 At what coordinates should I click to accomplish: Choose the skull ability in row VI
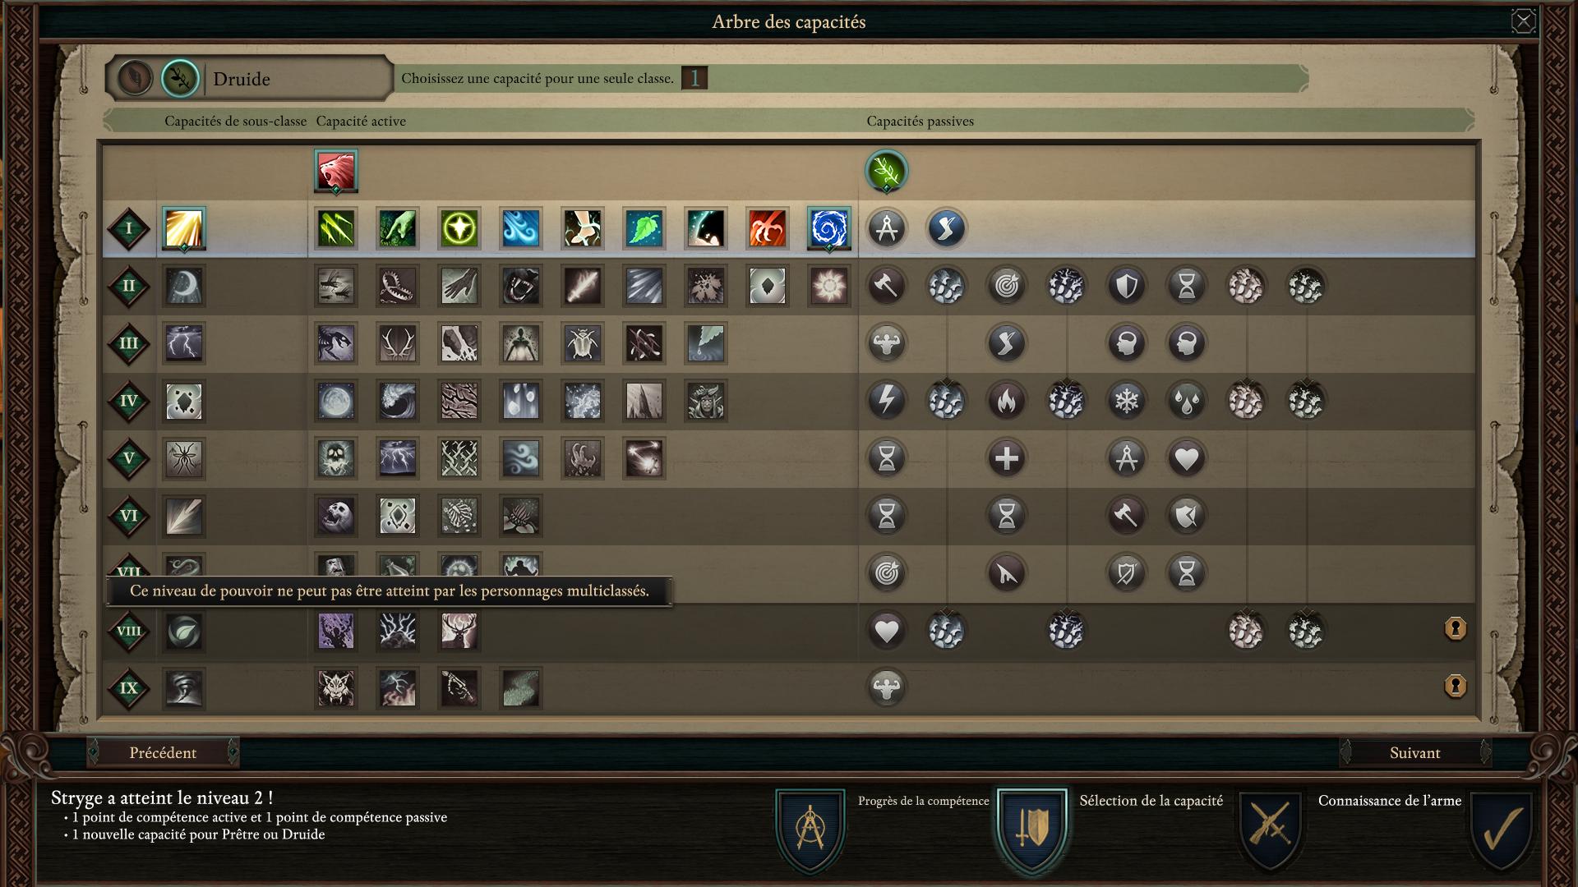(336, 516)
